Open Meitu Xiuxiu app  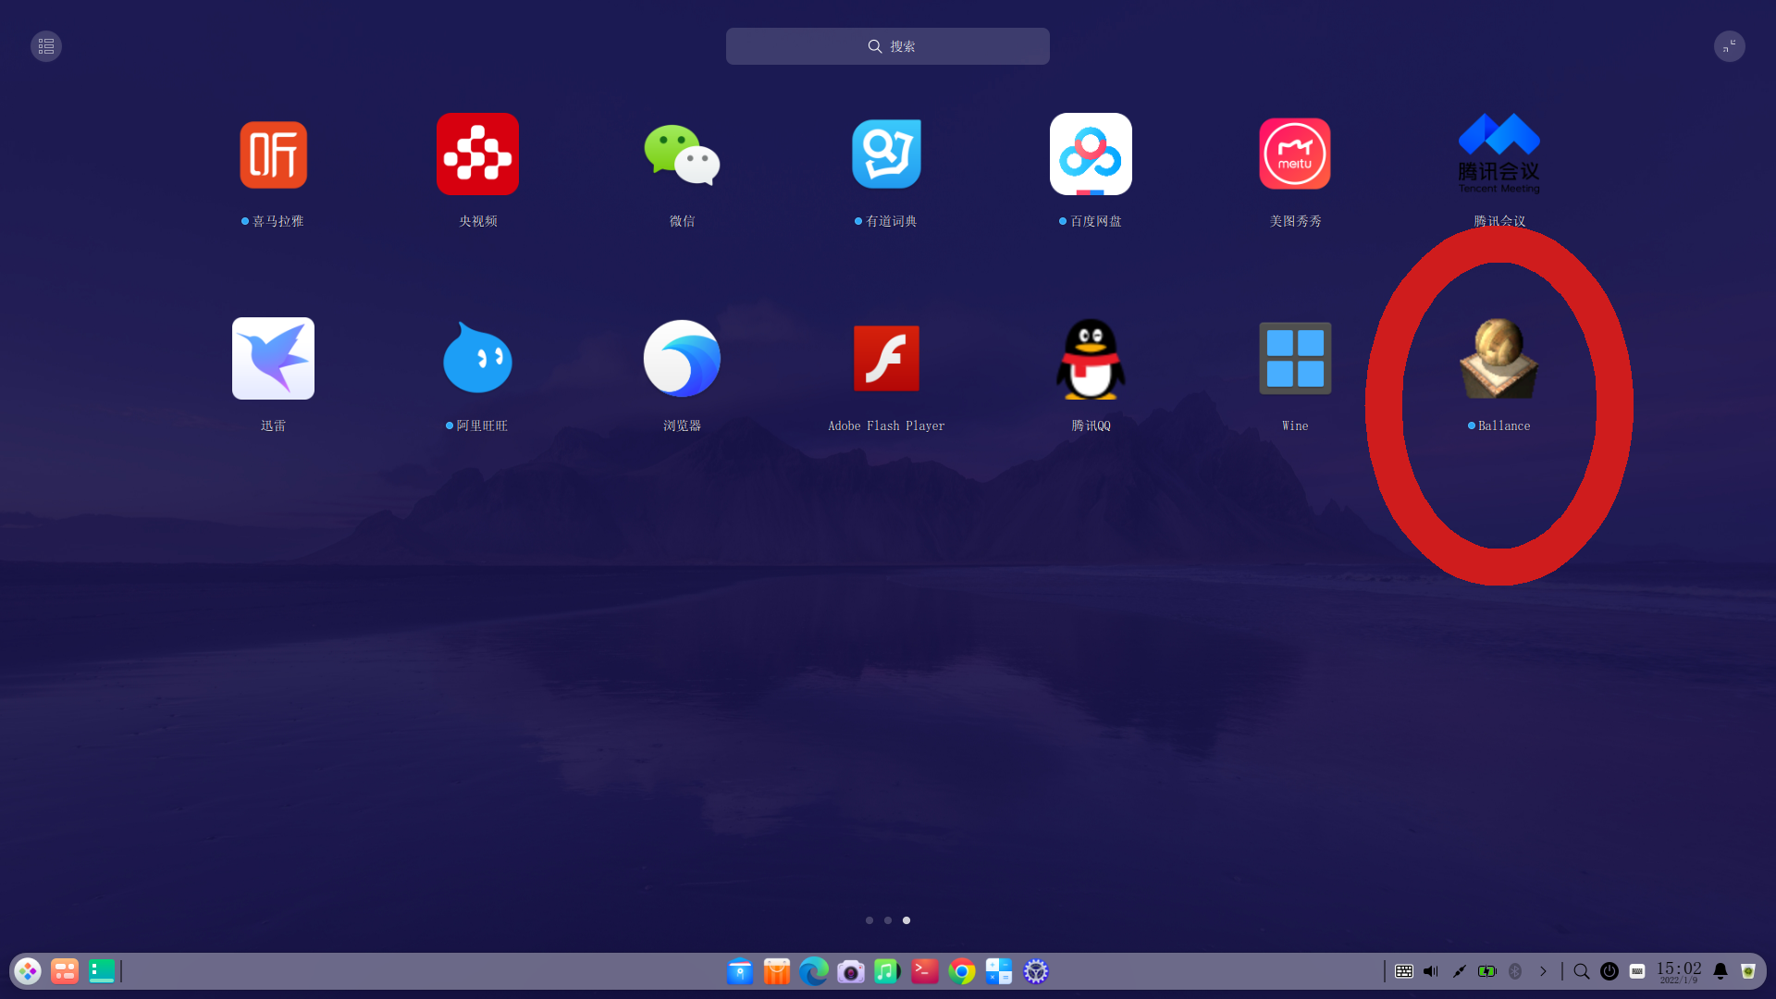(1295, 154)
